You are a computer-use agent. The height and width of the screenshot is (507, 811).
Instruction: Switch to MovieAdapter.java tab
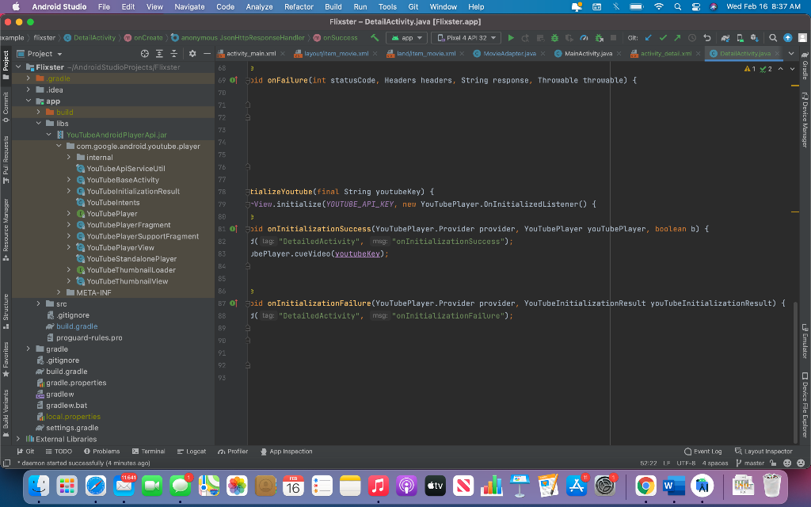(509, 53)
